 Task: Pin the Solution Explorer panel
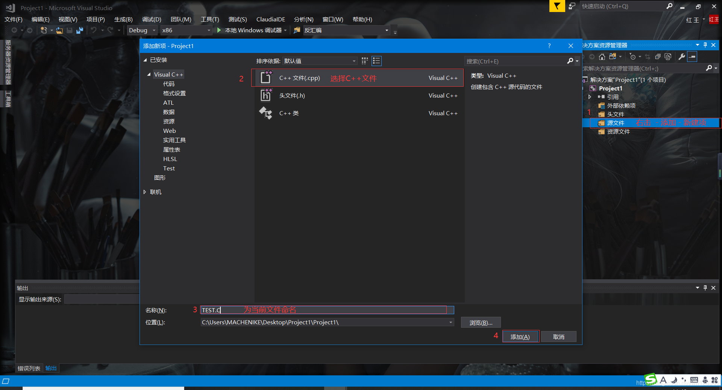[x=705, y=45]
